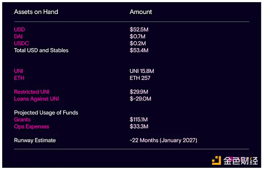The height and width of the screenshot is (170, 263).
Task: Click the 金色财经 watermark text
Action: point(241,161)
